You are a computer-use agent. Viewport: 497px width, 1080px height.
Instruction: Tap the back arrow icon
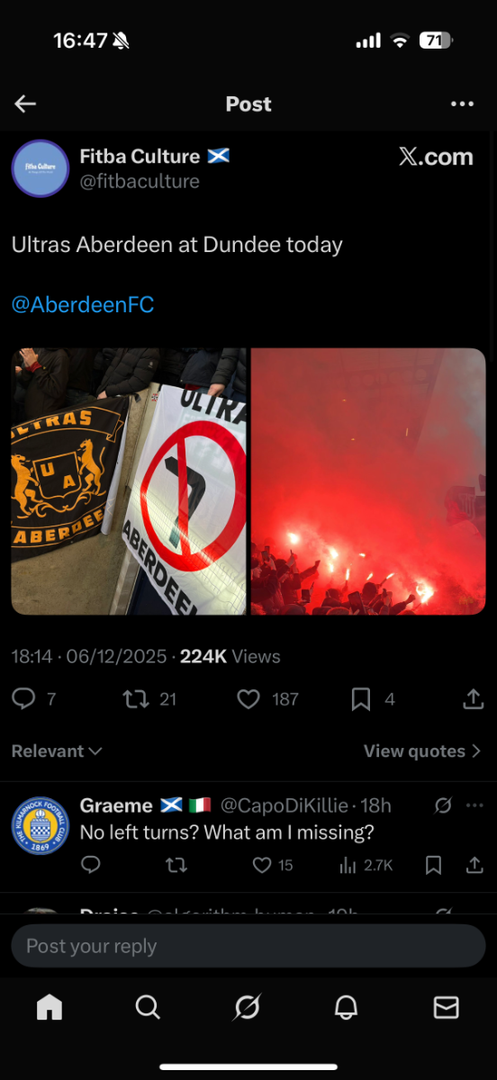coord(25,103)
